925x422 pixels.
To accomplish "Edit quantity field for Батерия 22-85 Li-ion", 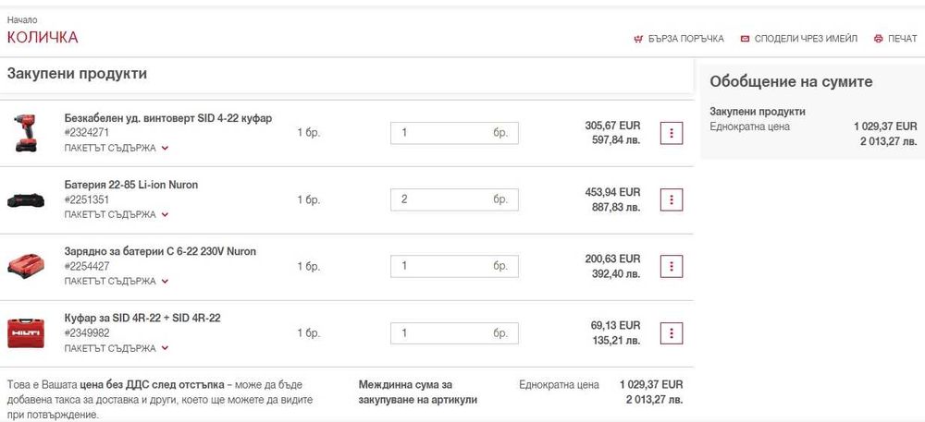I will (454, 199).
